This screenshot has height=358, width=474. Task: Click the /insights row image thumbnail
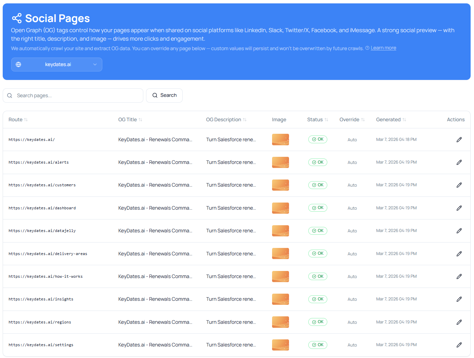tap(281, 299)
